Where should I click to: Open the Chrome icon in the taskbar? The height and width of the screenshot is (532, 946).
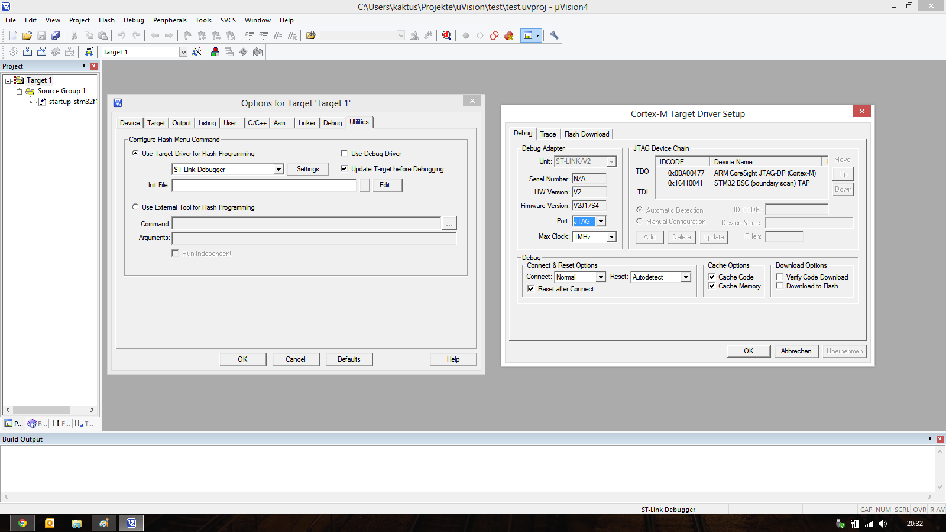(x=22, y=523)
